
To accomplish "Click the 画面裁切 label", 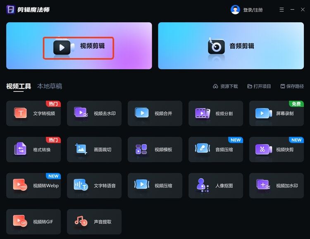I will pos(103,150).
